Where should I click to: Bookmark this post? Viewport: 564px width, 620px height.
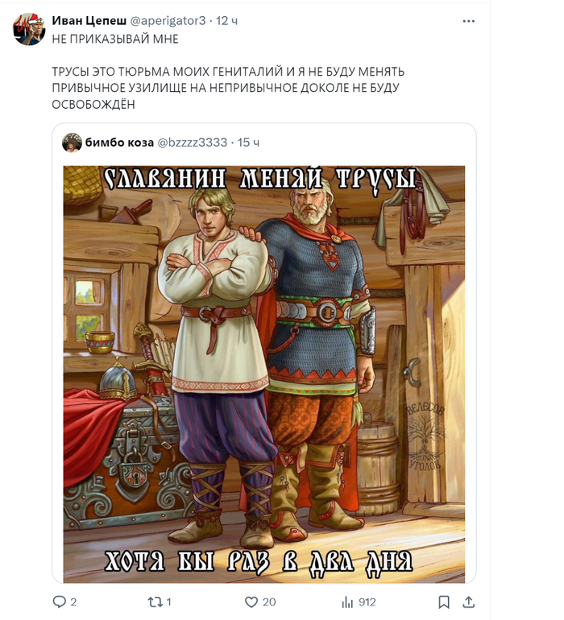(x=444, y=601)
